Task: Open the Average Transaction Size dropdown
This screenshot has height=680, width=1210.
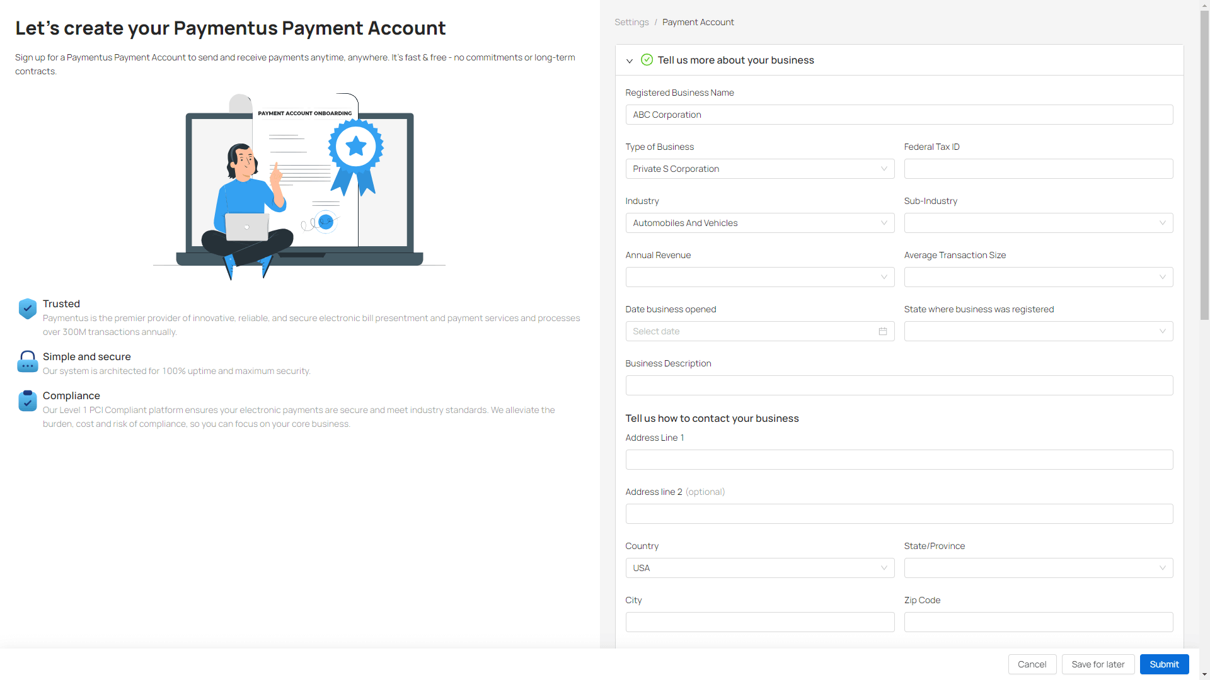Action: [x=1038, y=277]
